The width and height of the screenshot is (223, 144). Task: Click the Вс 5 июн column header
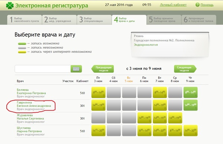[x=129, y=79]
